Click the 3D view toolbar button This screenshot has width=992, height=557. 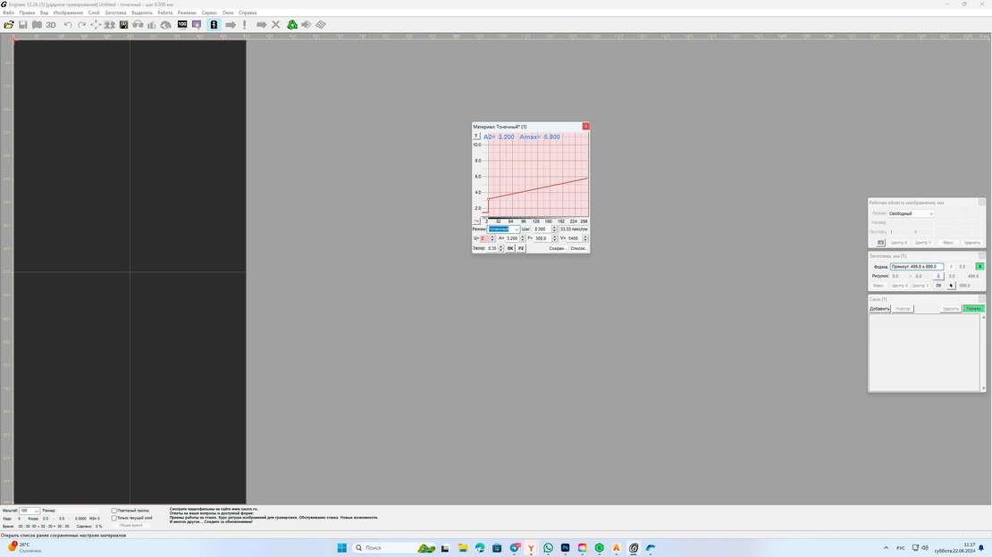click(x=51, y=25)
